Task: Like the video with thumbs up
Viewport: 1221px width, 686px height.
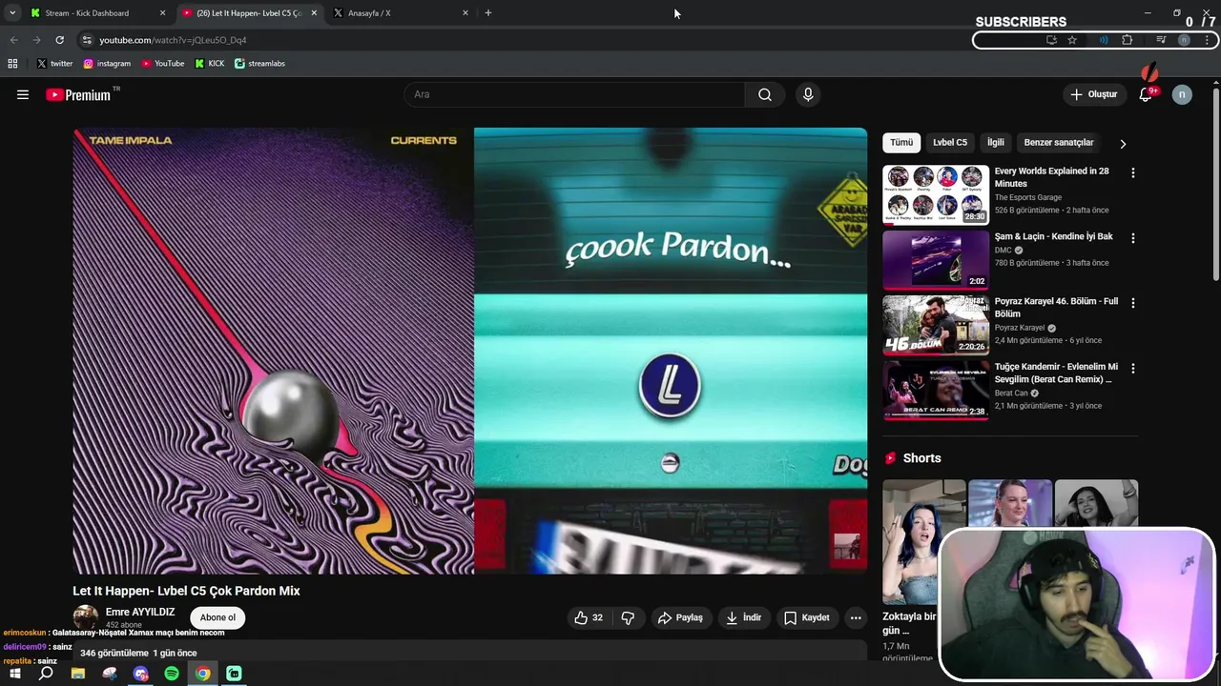Action: point(589,617)
